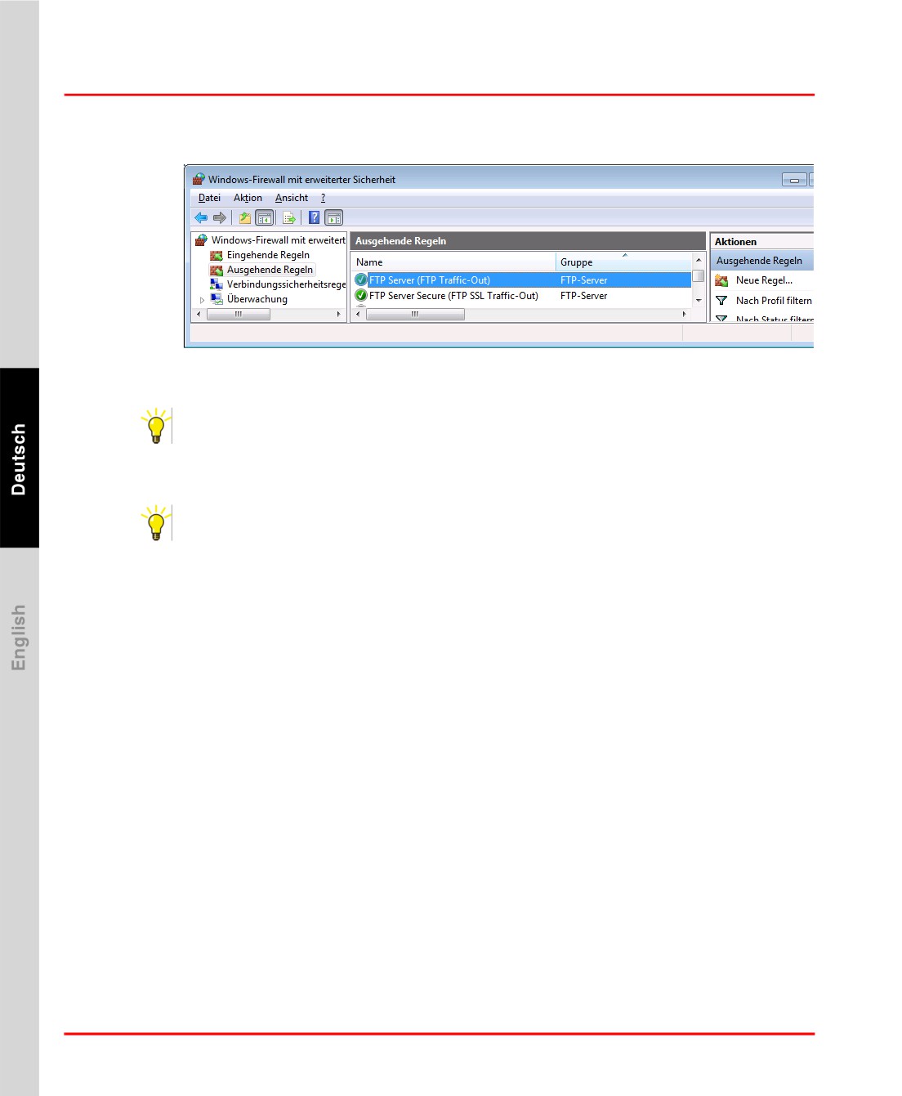902x1096 pixels.
Task: Click the rules list scroll-up arrow
Action: click(699, 260)
